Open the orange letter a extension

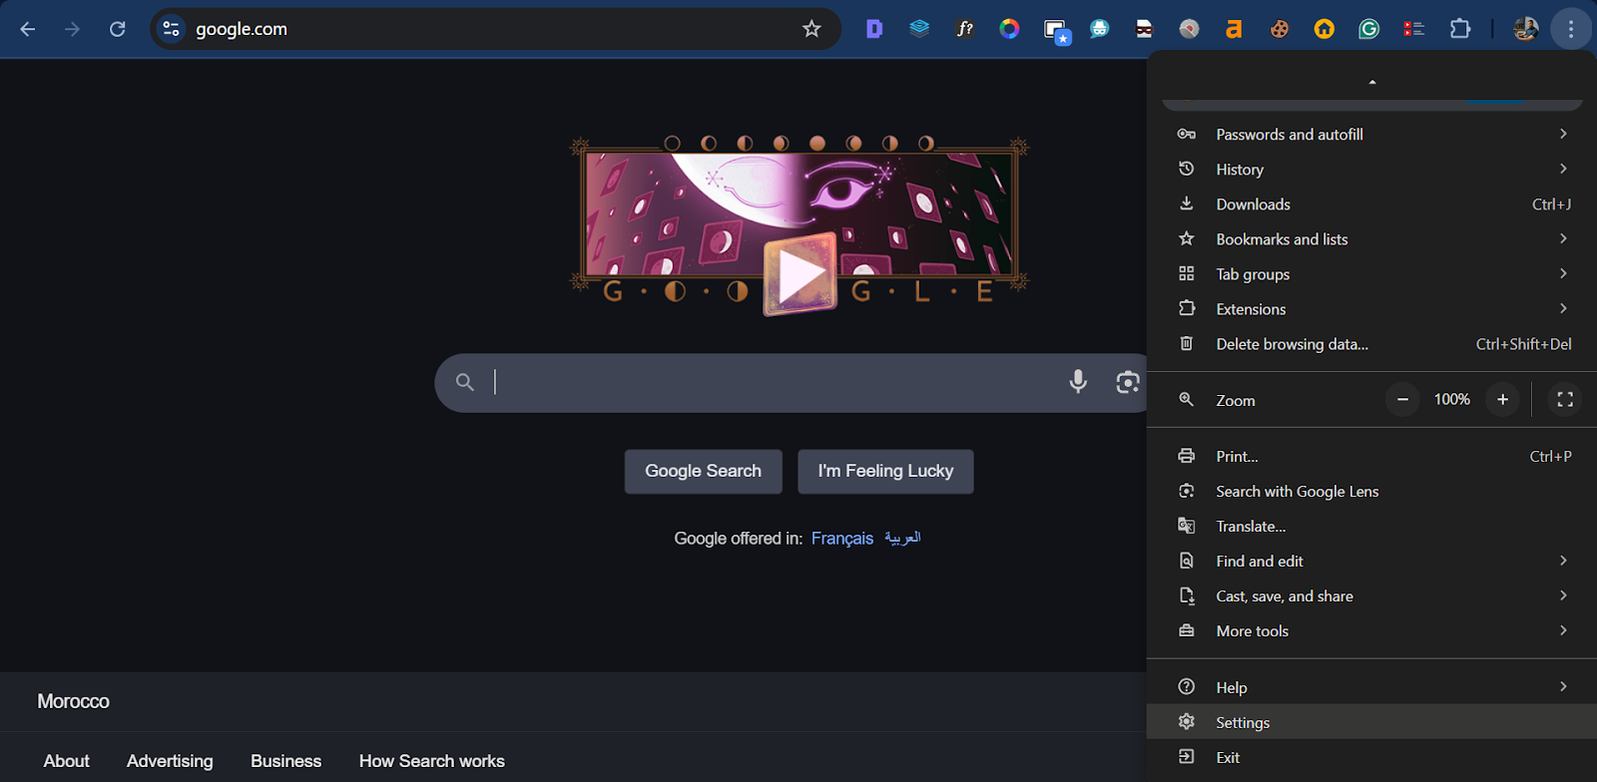(x=1234, y=29)
